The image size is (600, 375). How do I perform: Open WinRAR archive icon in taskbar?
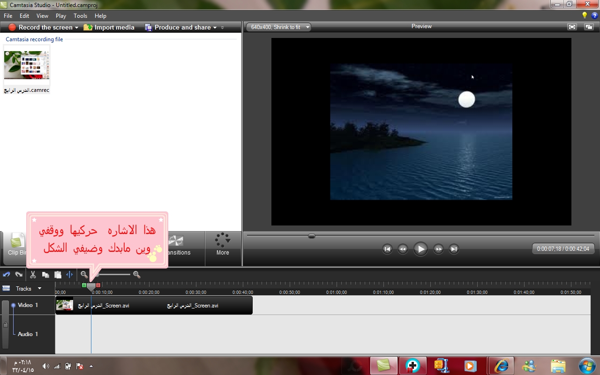[x=442, y=366]
